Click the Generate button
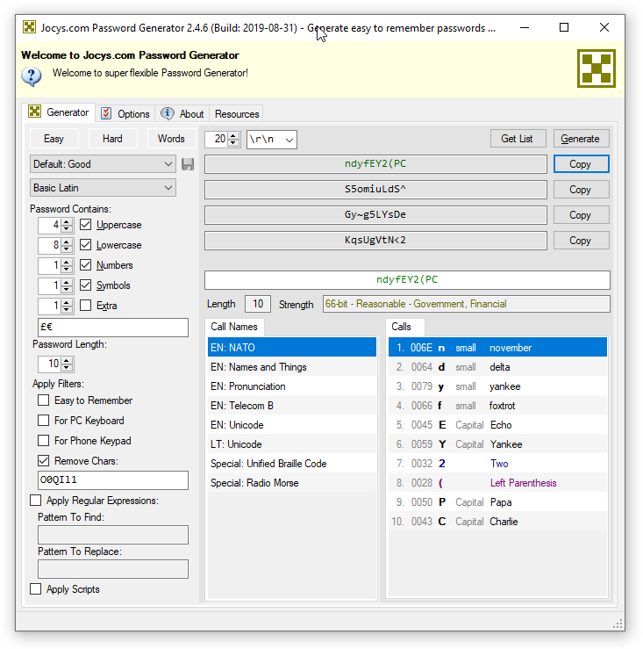This screenshot has height=649, width=643. pos(581,139)
